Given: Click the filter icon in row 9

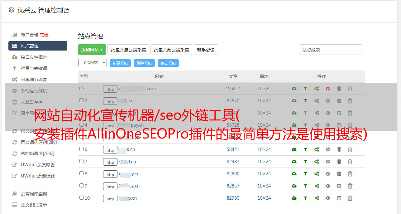Looking at the screenshot, I should coord(305,186).
